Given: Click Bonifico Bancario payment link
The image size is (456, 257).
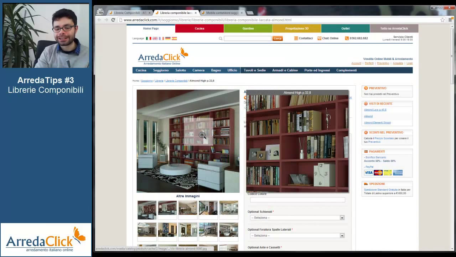Looking at the screenshot, I should tap(375, 157).
